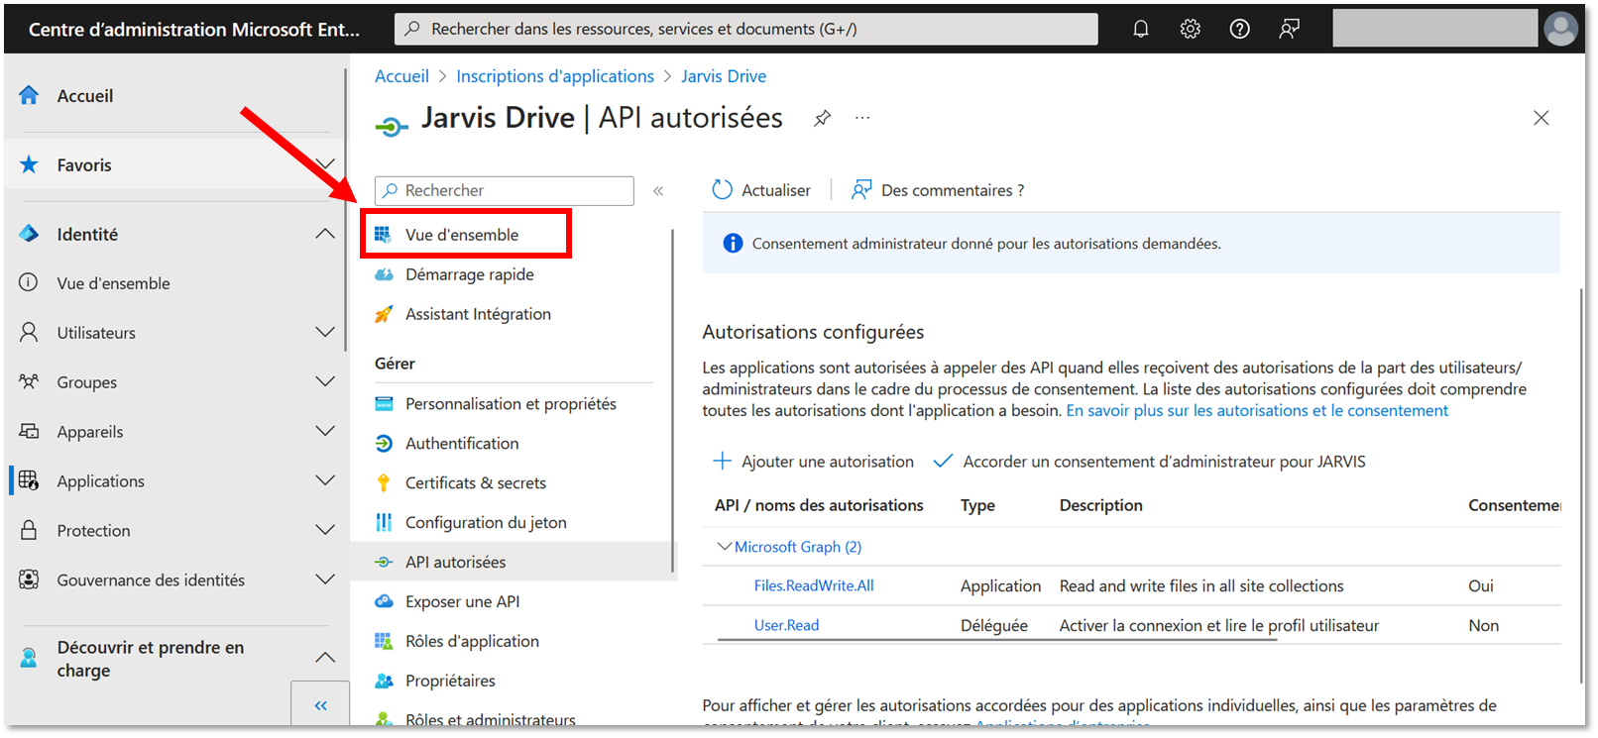Viewport: 1598px width, 738px height.
Task: Click the horizontal scrollbar under permissions table
Action: coord(997,640)
